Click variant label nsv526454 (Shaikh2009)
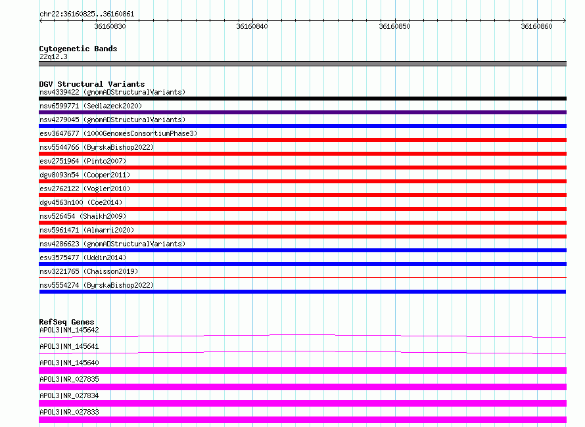Viewport: 585px width, 427px height. 83,216
